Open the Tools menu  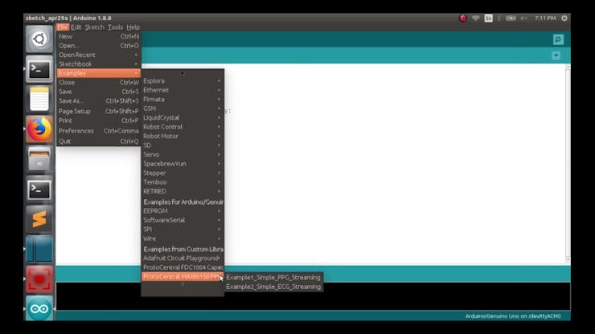[x=115, y=27]
